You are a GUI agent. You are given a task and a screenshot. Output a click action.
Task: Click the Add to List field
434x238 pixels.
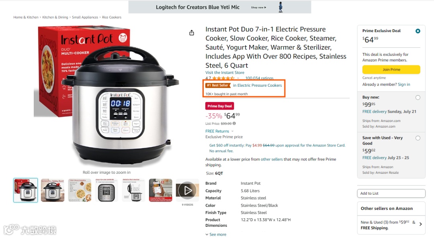click(x=391, y=193)
